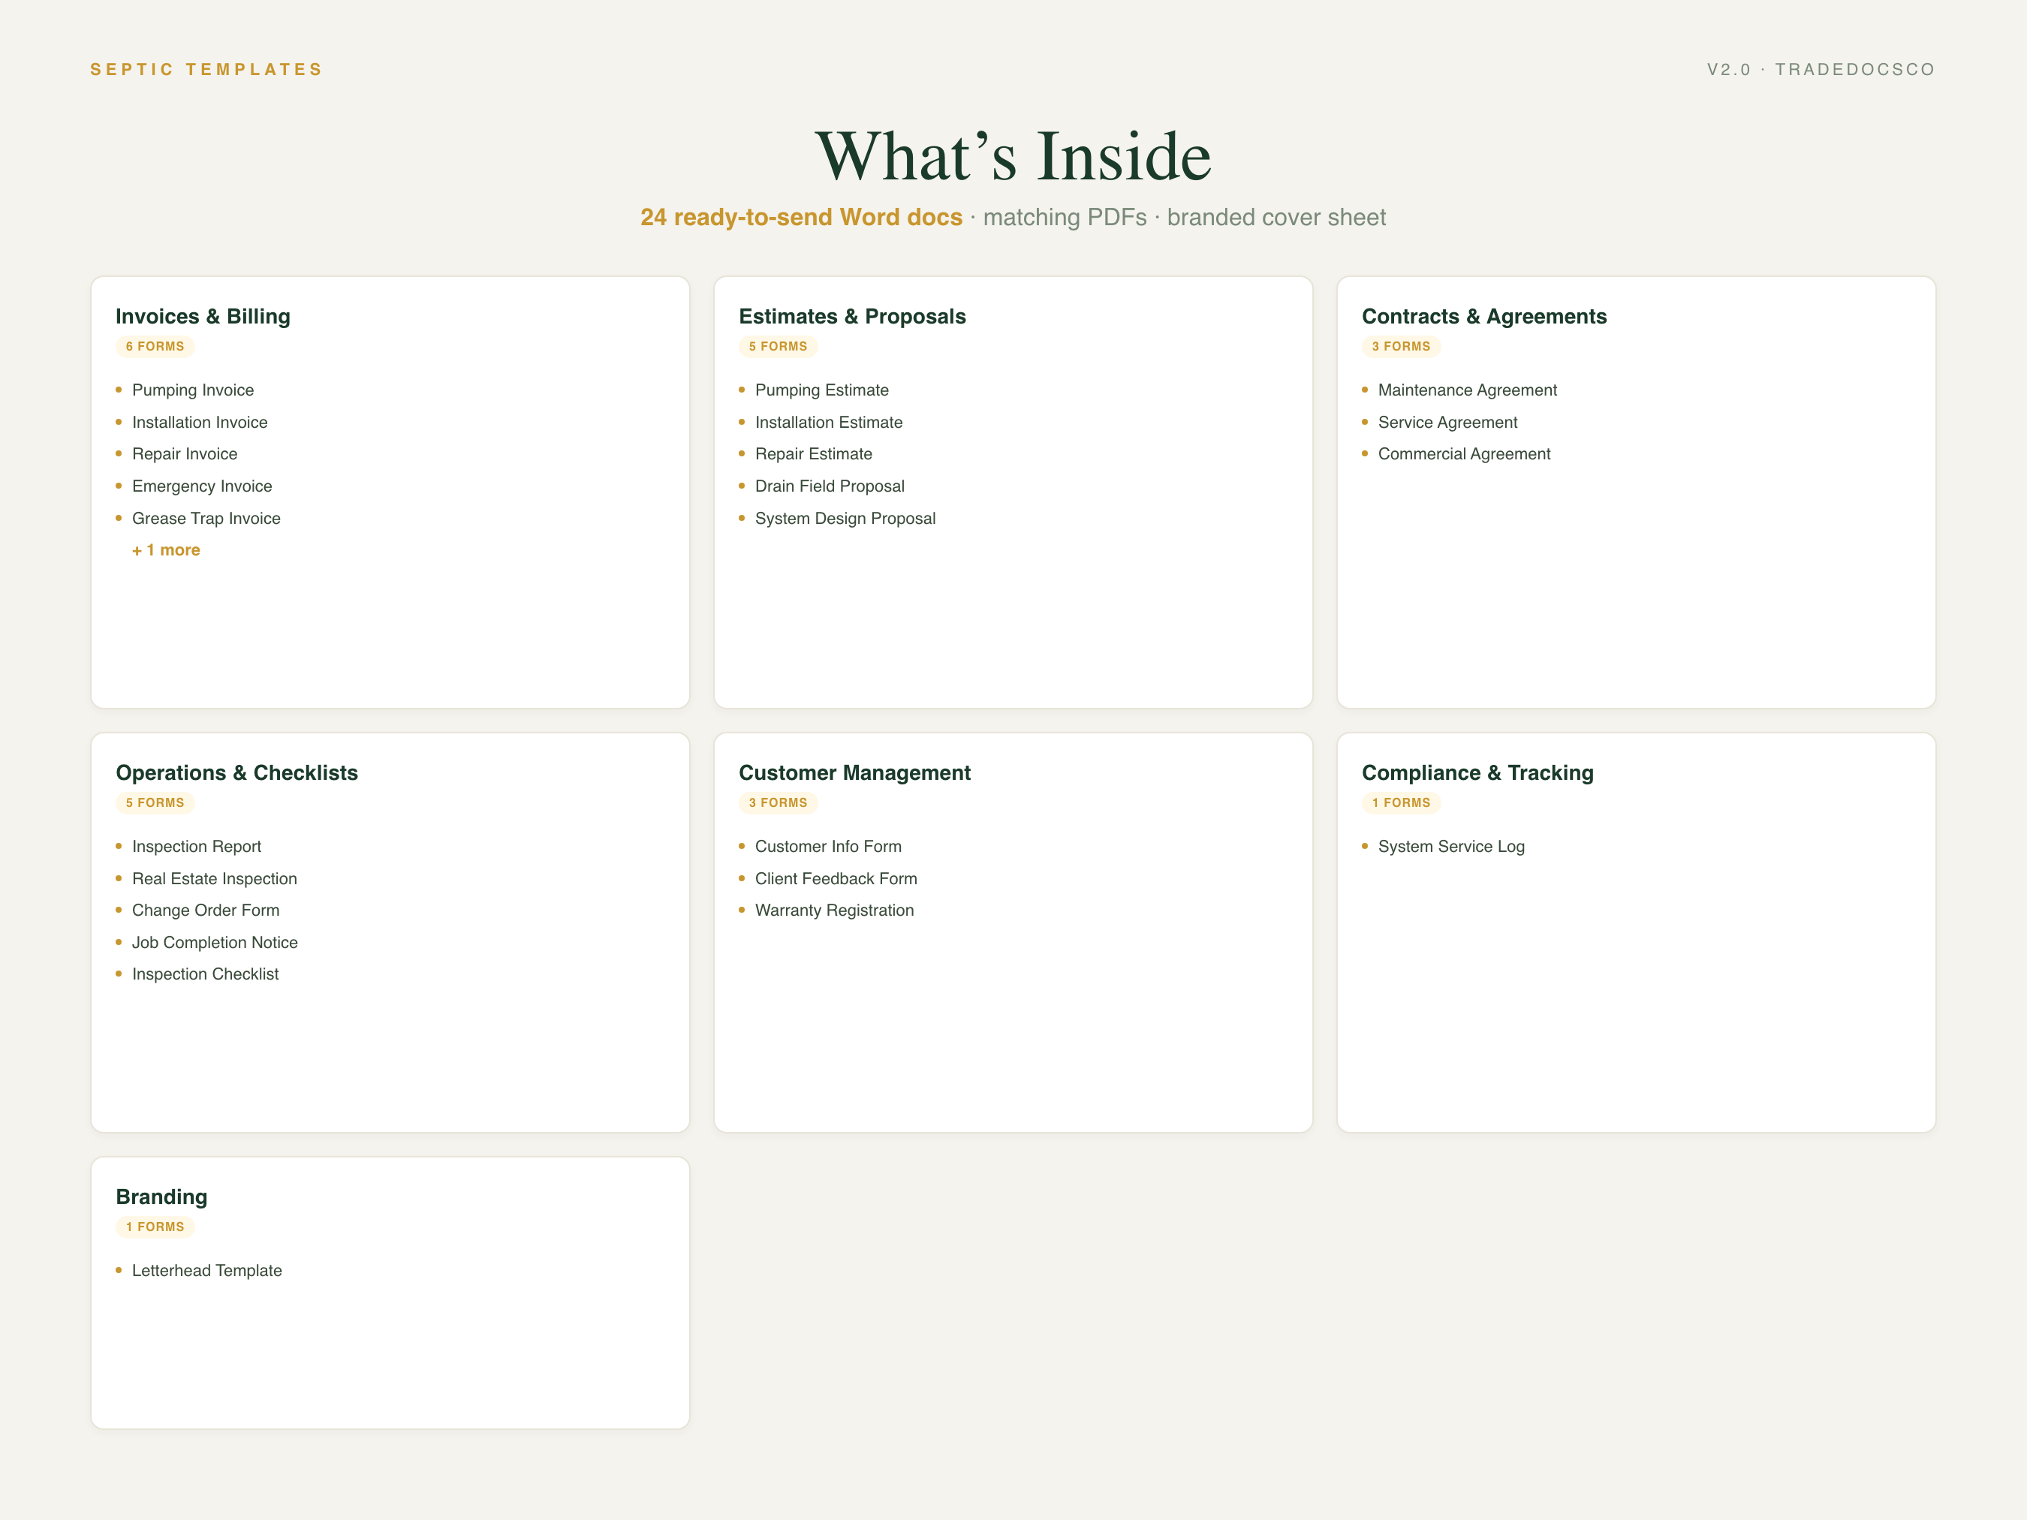Click the 3 FORMS badge under Contracts & Agreements
Image resolution: width=2027 pixels, height=1520 pixels.
tap(1401, 346)
